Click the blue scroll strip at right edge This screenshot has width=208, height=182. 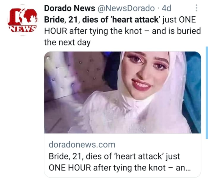[x=207, y=93]
